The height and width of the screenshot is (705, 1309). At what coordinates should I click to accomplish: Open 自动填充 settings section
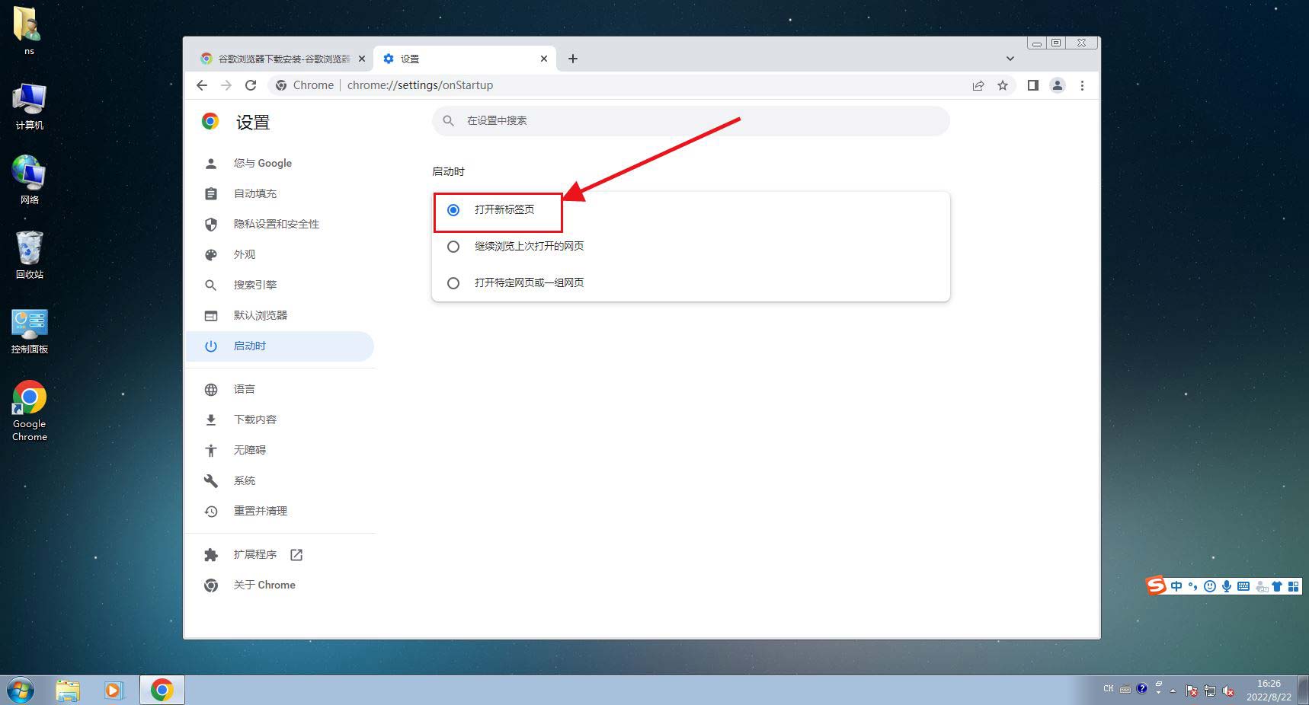(x=280, y=193)
